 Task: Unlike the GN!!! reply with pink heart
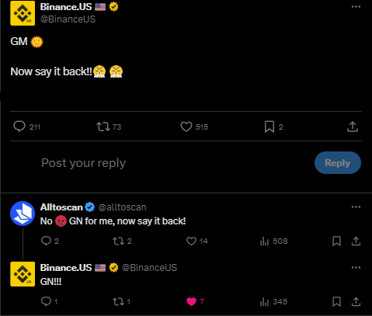191,301
